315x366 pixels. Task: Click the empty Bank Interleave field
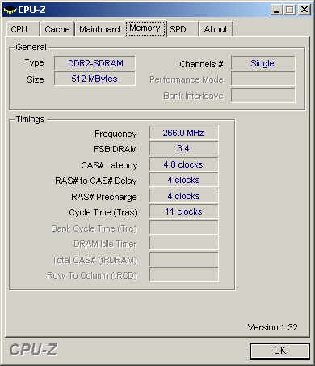[x=263, y=96]
